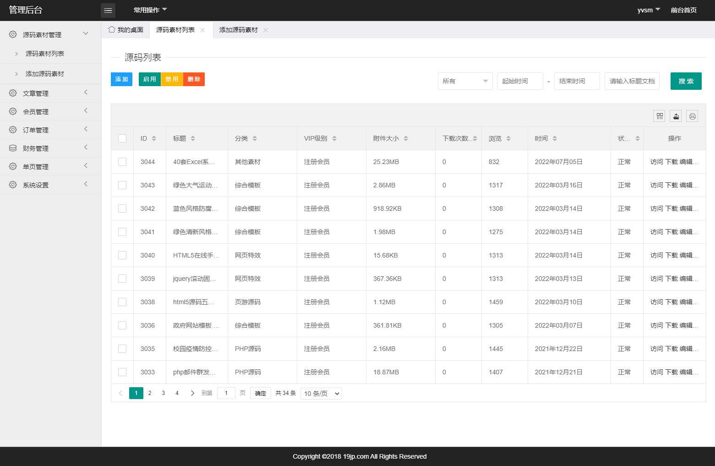Screen dimensions: 715x466
Task: Sort by 浏览 column arrows
Action: 508,138
